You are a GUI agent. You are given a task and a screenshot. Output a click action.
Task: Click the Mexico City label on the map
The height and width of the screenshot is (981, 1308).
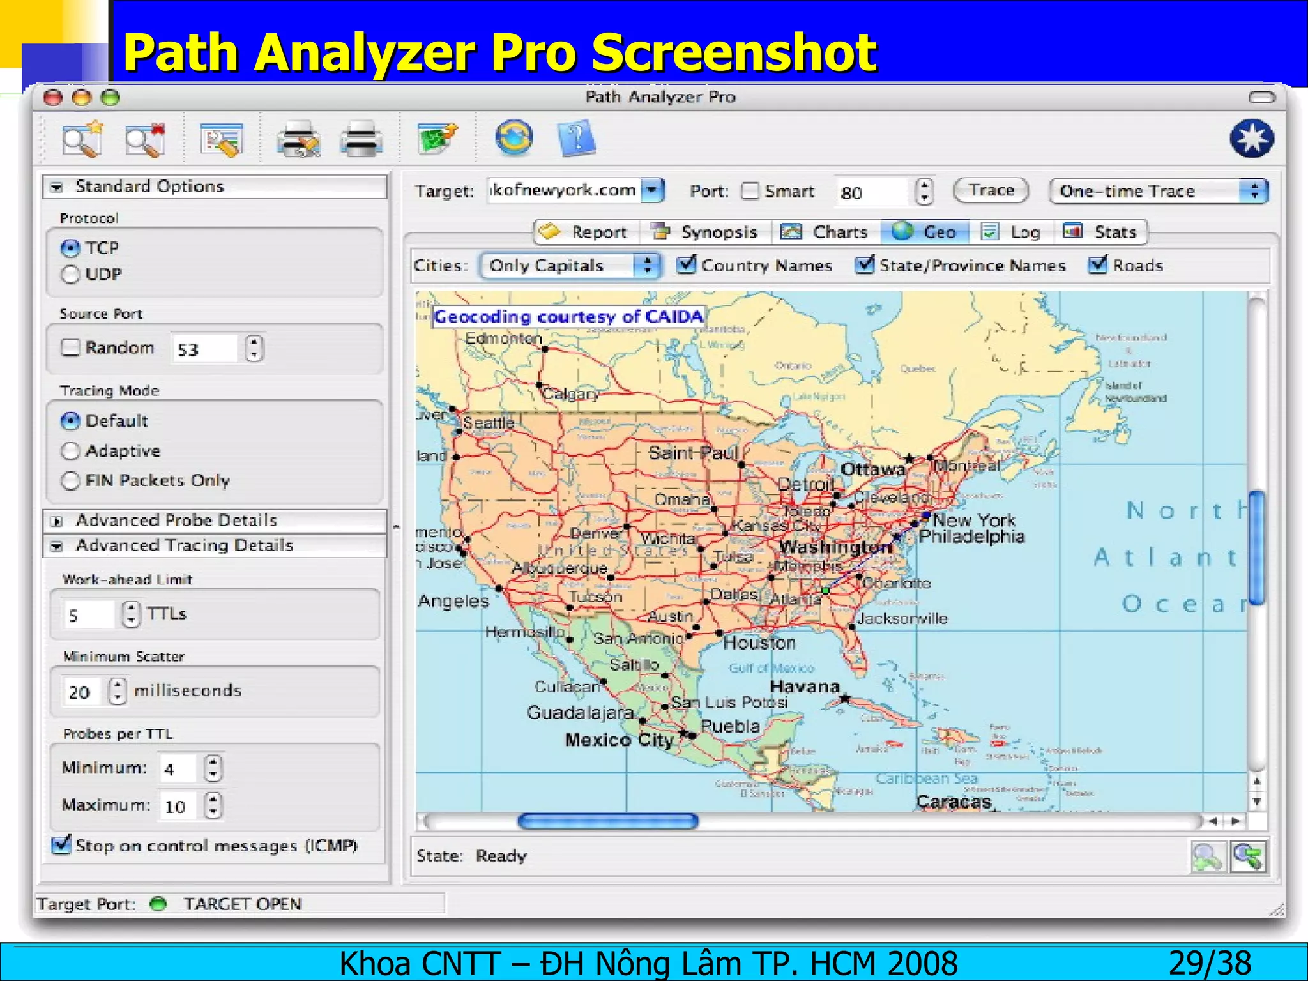click(619, 740)
